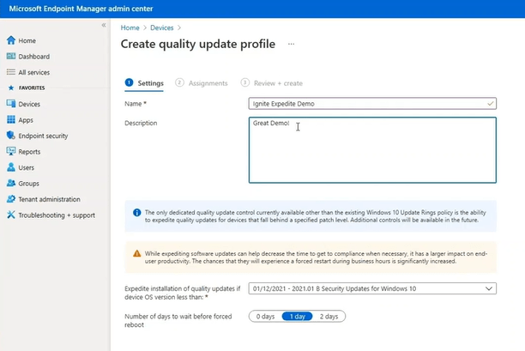Image resolution: width=525 pixels, height=351 pixels.
Task: Click the orange warning triangle icon
Action: (x=137, y=253)
